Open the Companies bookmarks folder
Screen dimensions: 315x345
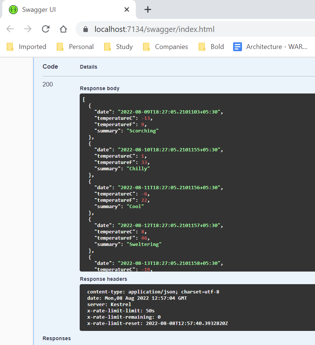click(x=166, y=47)
